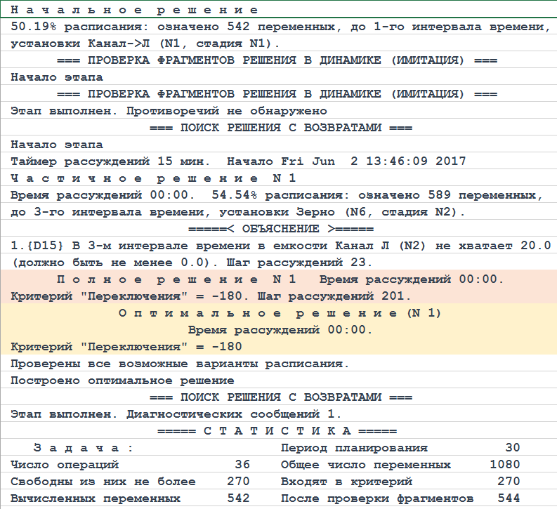Click the "После проверки фрагментов" value 544
This screenshot has height=509, width=557.
(x=509, y=498)
